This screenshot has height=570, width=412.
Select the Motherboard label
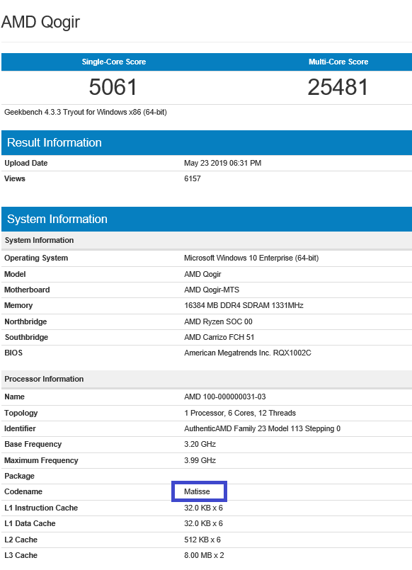pyautogui.click(x=27, y=290)
